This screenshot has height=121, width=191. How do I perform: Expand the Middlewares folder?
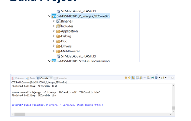click(x=54, y=51)
